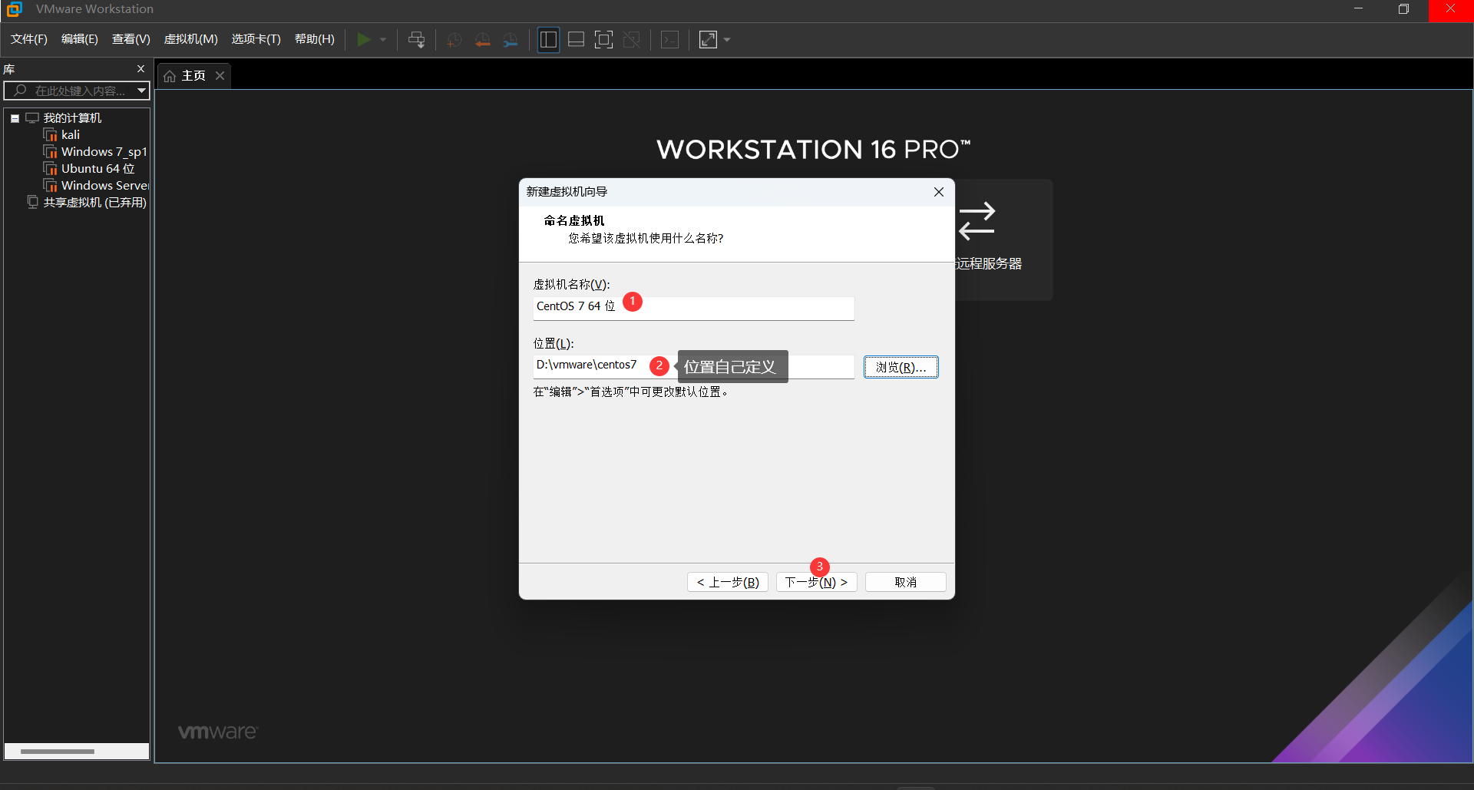The image size is (1474, 790).
Task: Open the stretch display dropdown arrow
Action: point(727,40)
